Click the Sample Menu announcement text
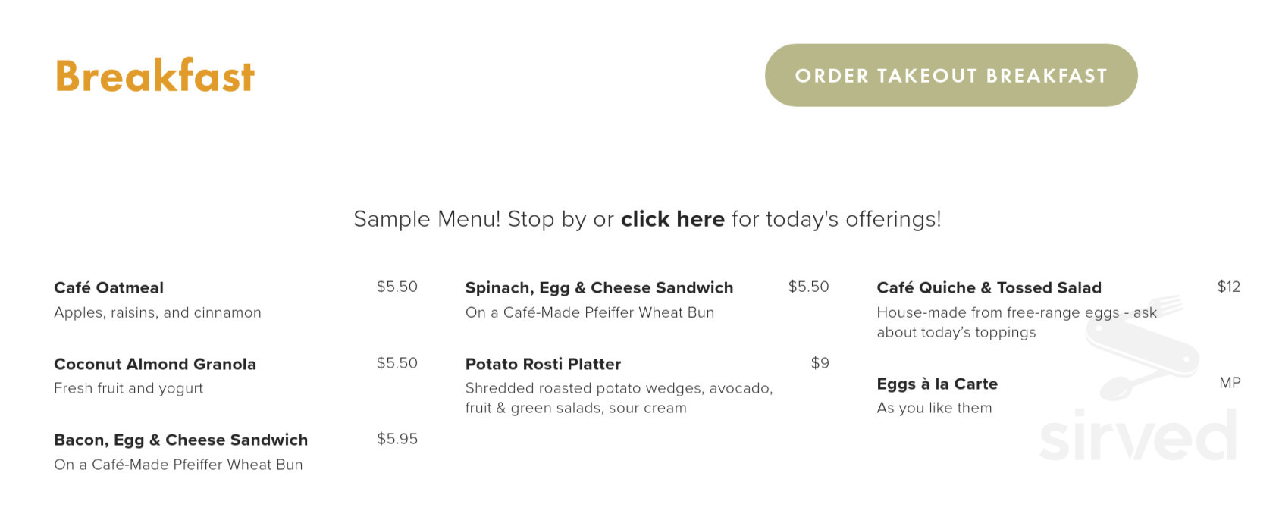 click(646, 219)
